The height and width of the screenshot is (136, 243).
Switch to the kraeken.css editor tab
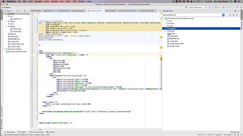coord(50,11)
